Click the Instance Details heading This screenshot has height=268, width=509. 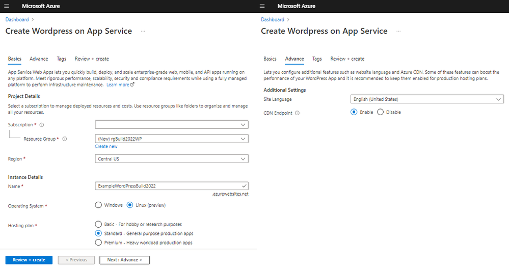(25, 177)
